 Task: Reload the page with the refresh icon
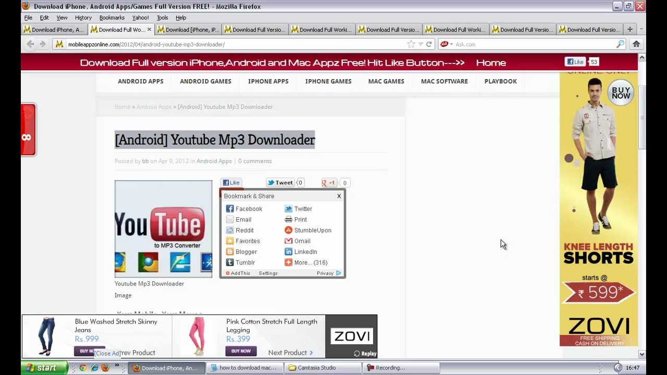coord(429,44)
